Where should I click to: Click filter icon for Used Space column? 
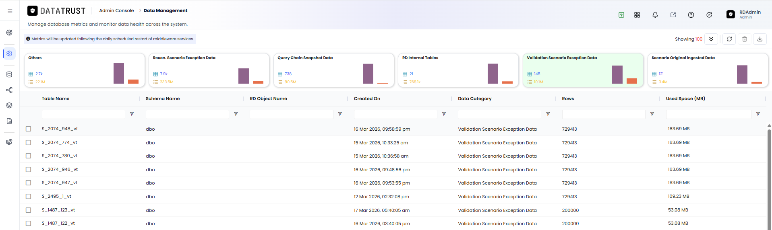(758, 114)
